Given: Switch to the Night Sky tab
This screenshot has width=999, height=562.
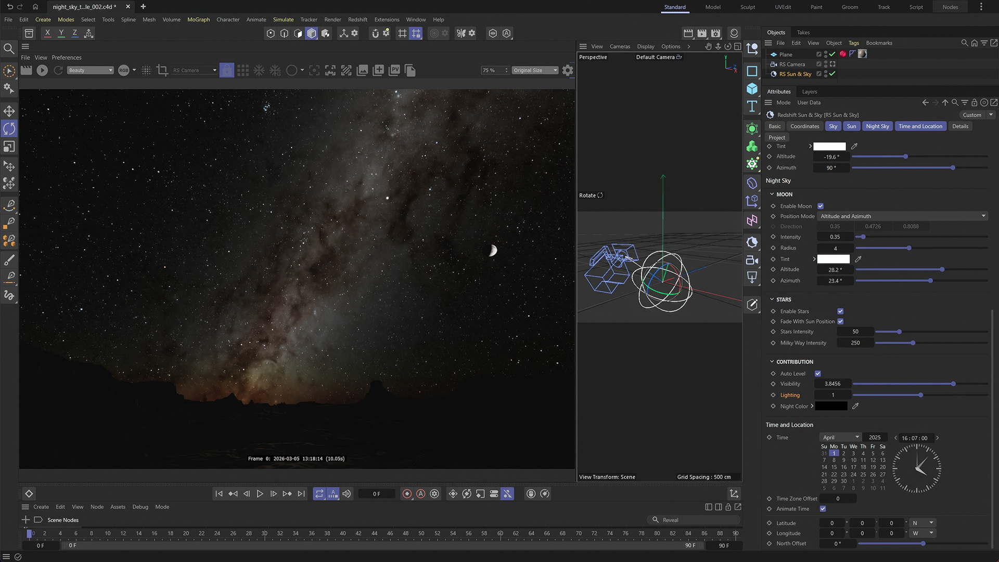Looking at the screenshot, I should pos(877,126).
